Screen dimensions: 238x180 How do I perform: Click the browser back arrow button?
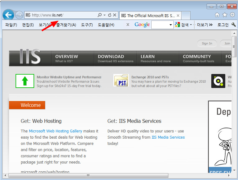tap(8, 15)
